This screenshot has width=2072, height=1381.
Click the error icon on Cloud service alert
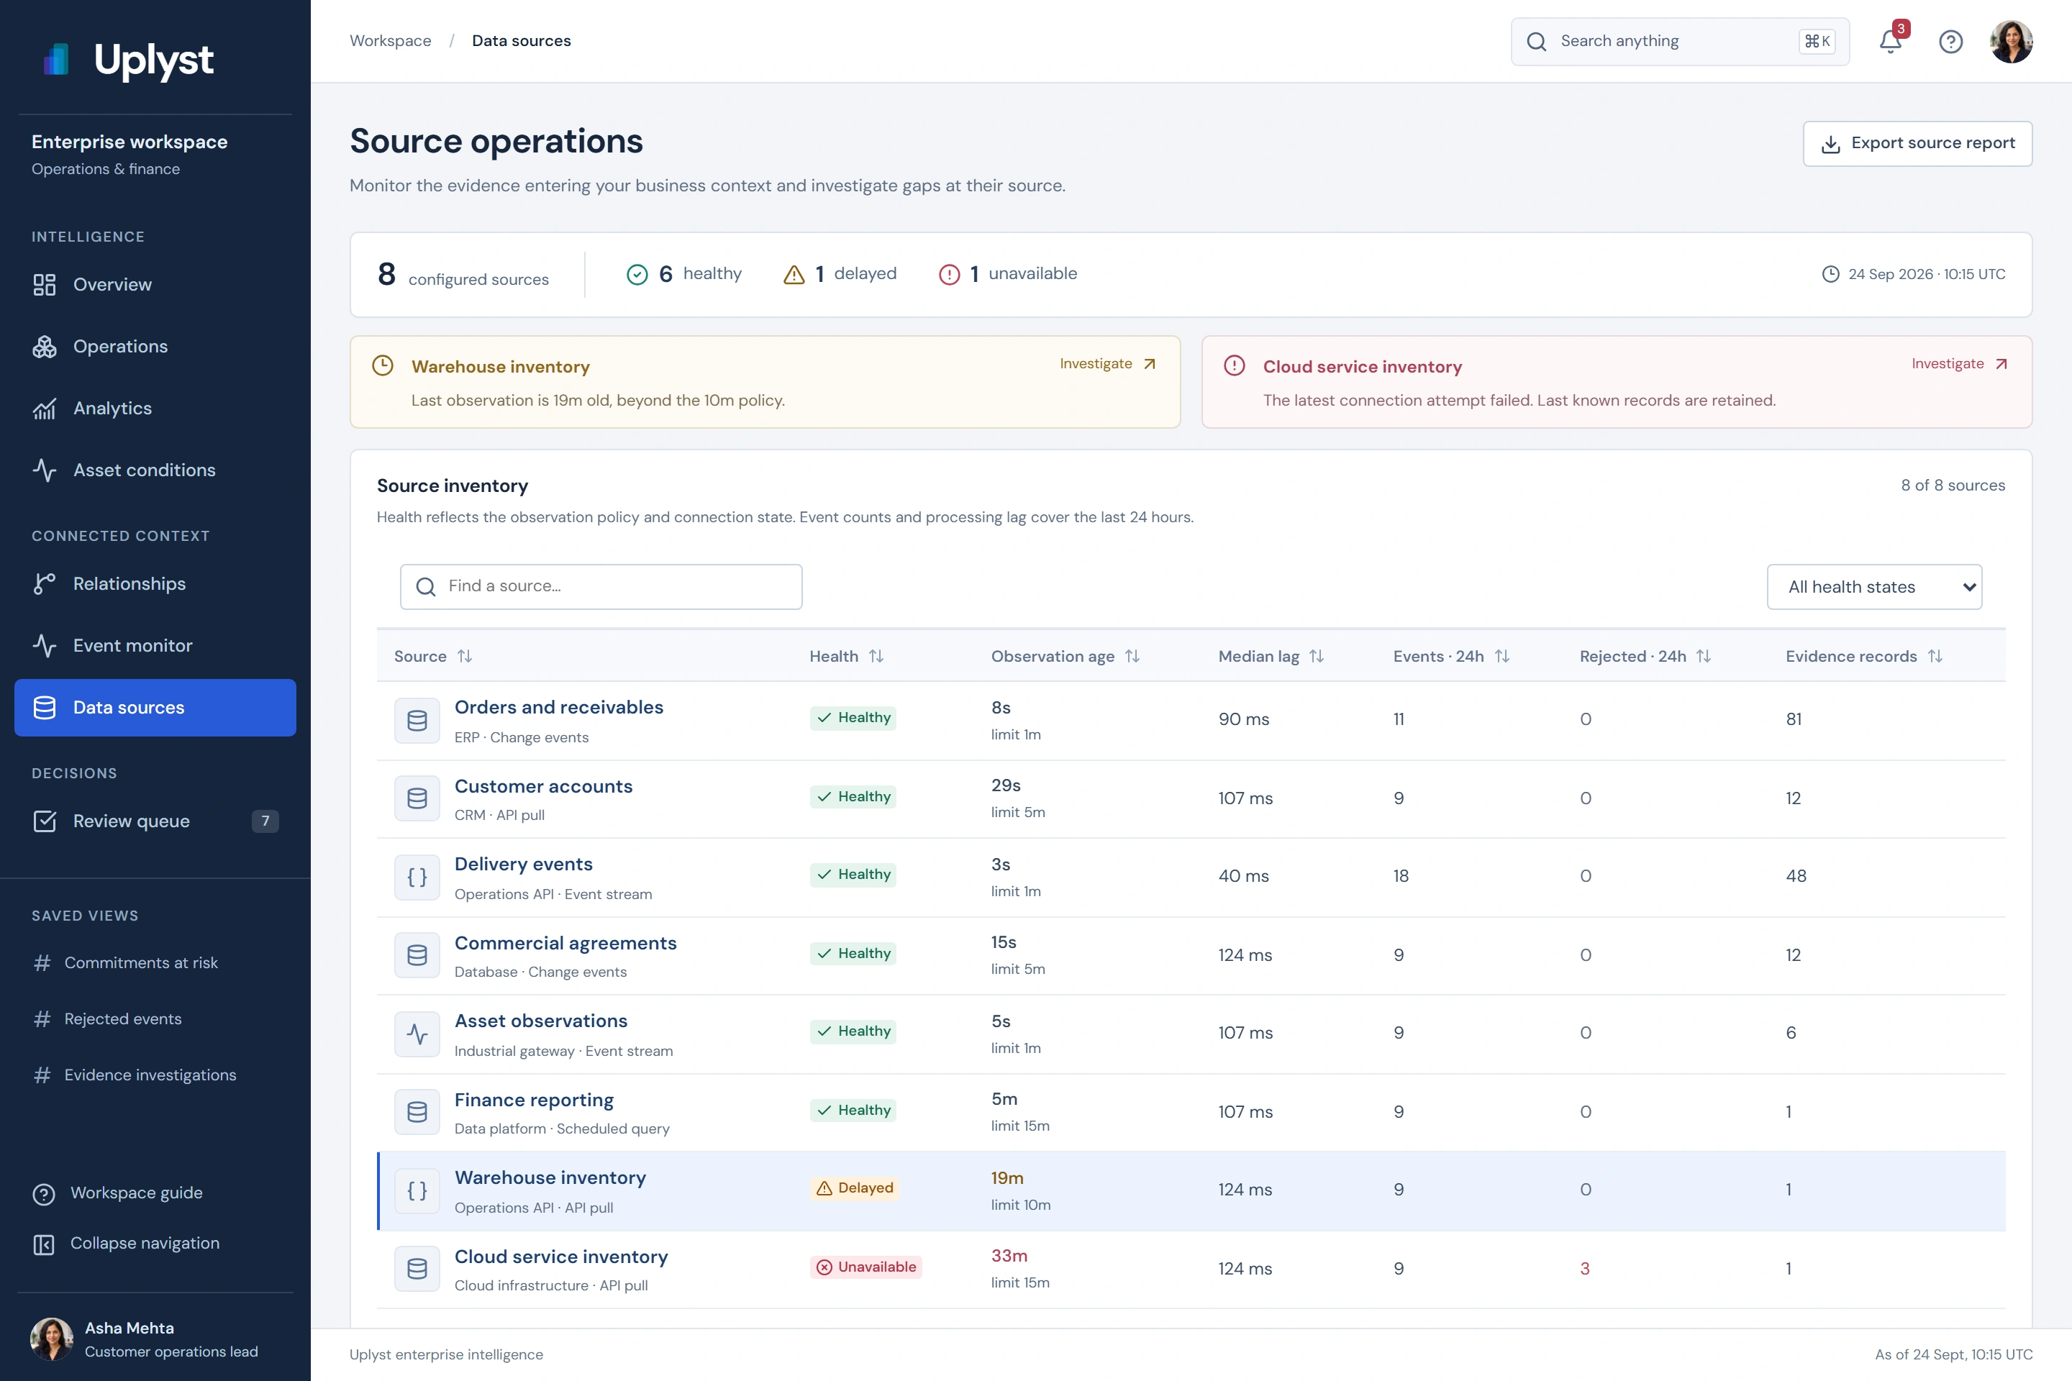1235,365
